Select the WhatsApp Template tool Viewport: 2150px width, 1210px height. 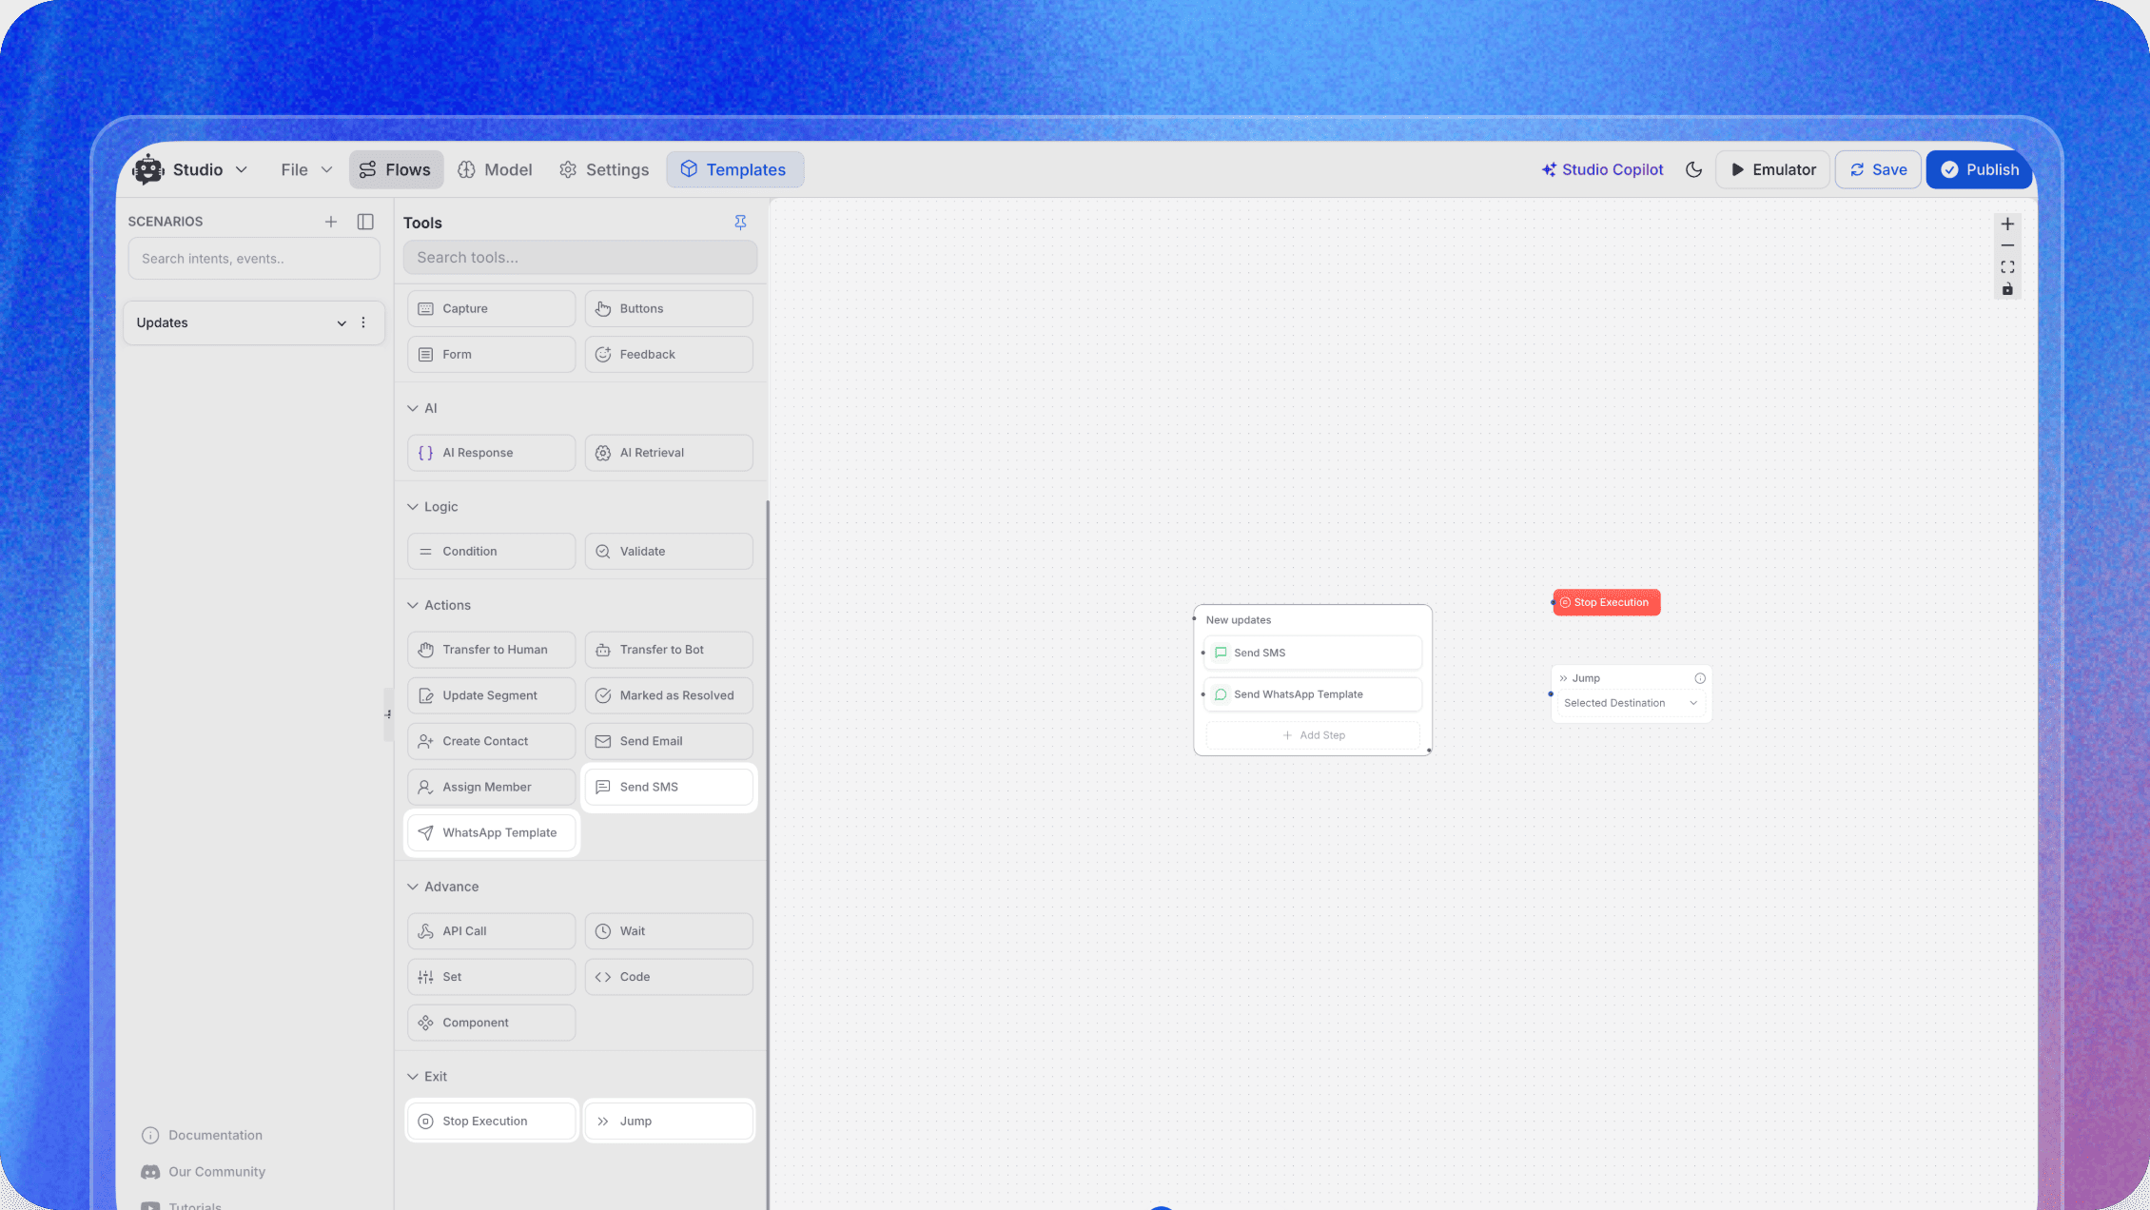491,832
